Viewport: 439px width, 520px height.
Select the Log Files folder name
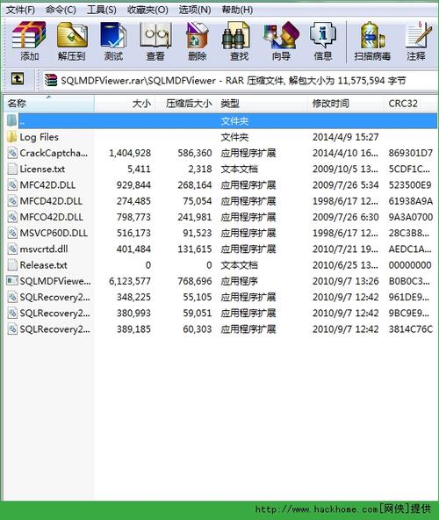[40, 137]
